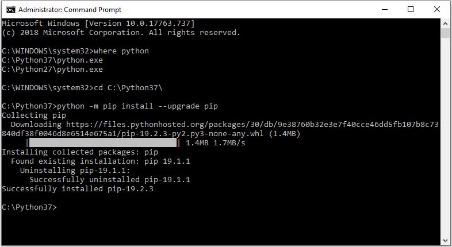Click the Microsoft Windows version line
This screenshot has width=452, height=247.
tap(98, 24)
